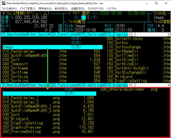This screenshot has height=138, width=171.
Task: Click the lower pane path bar
Action: pyautogui.click(x=64, y=85)
